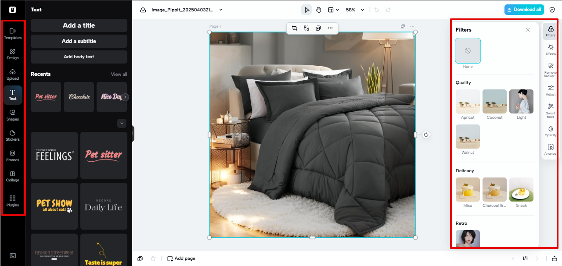
Task: Select the Pet sitter recent text style
Action: click(x=46, y=97)
